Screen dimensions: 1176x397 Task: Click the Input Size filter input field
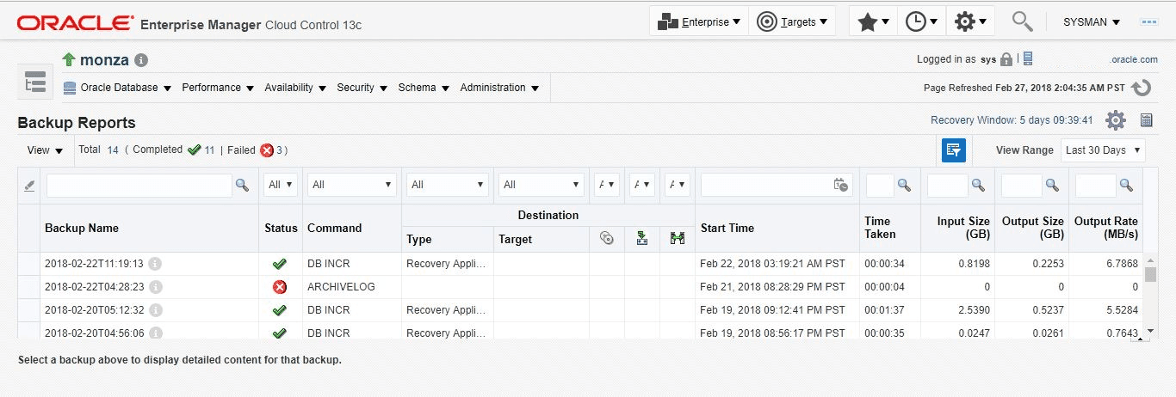(948, 185)
